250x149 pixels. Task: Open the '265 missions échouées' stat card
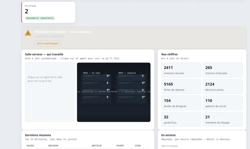pos(223,70)
